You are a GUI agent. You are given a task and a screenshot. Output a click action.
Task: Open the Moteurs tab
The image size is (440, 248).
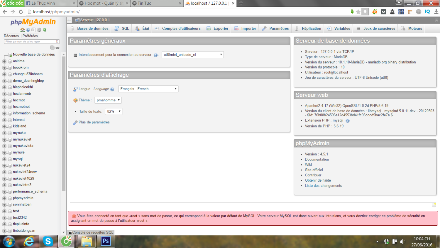(x=412, y=29)
